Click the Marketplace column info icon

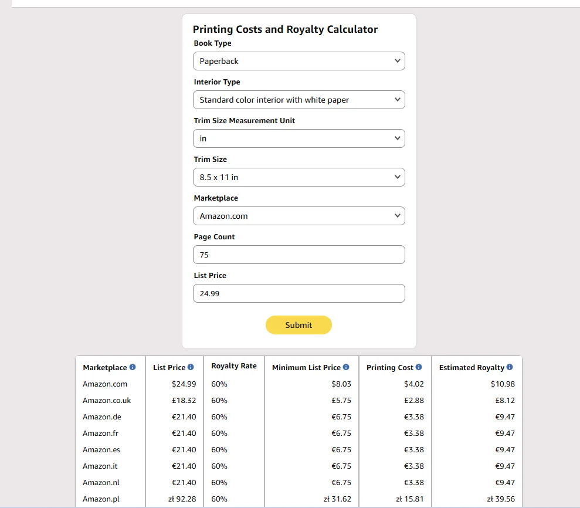coord(133,367)
